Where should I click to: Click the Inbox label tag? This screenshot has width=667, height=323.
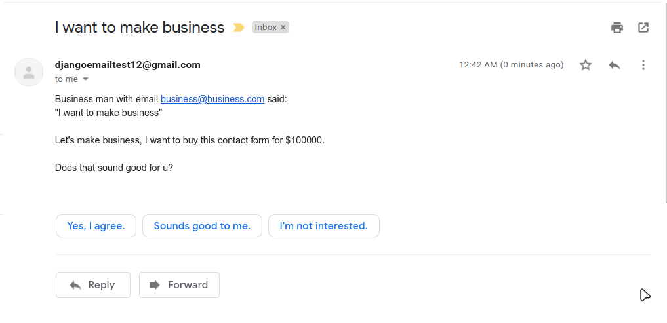266,28
